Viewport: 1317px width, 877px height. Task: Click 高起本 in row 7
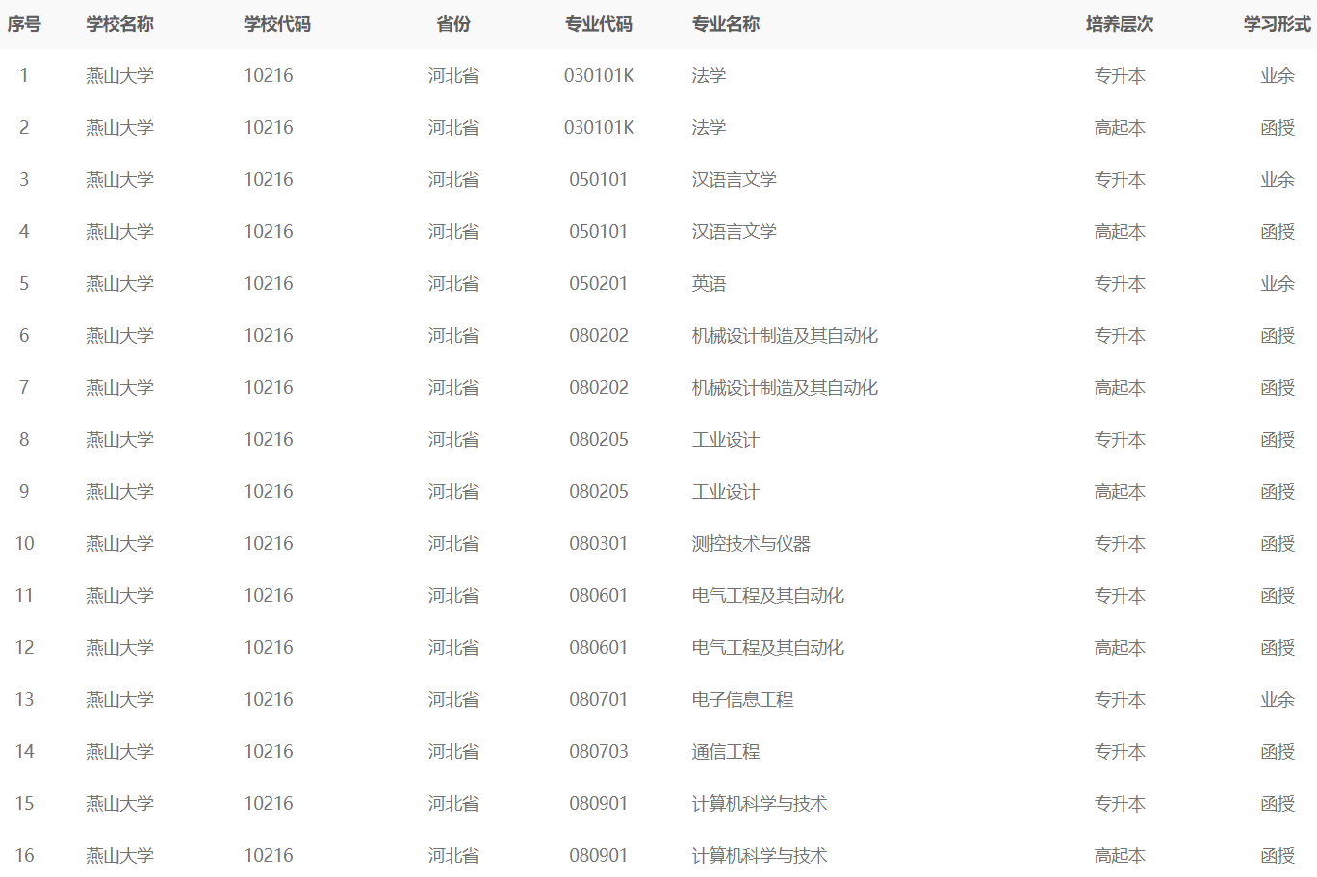point(1120,388)
